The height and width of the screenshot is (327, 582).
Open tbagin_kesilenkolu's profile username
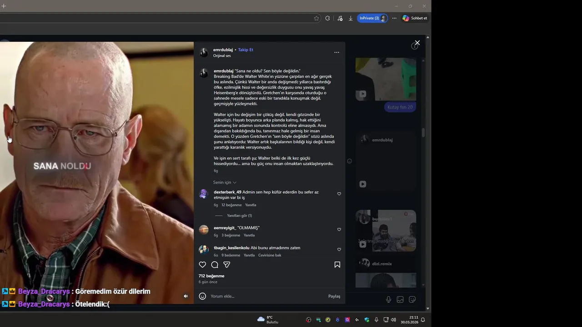(x=231, y=248)
